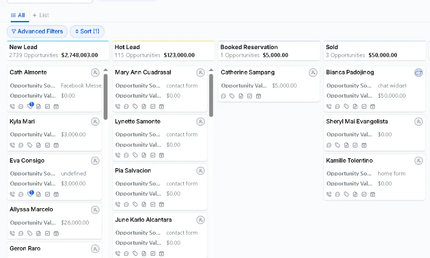
Task: Click the Hot Lead column scrollbar thumb
Action: 211,95
